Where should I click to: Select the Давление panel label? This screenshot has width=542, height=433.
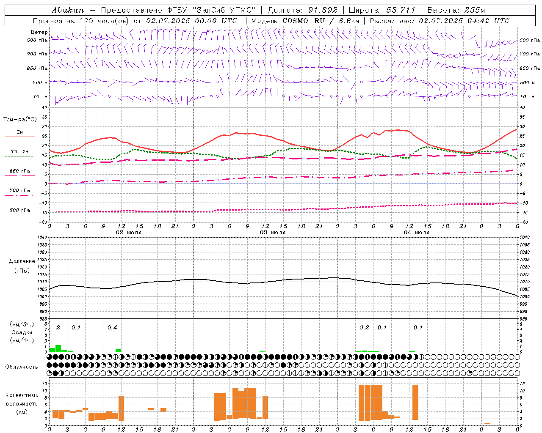[22, 261]
